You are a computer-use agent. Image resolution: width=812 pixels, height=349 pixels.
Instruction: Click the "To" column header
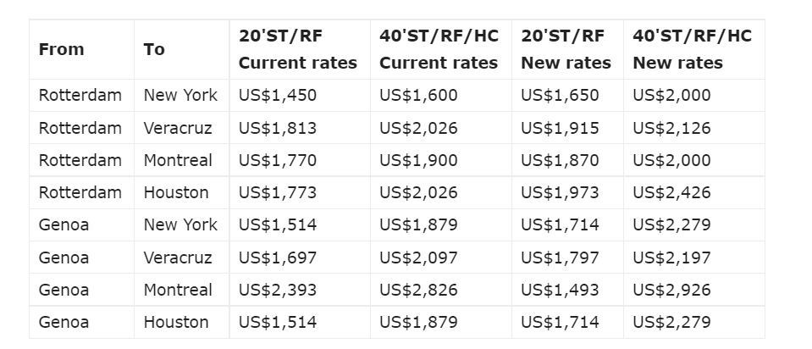click(x=154, y=49)
